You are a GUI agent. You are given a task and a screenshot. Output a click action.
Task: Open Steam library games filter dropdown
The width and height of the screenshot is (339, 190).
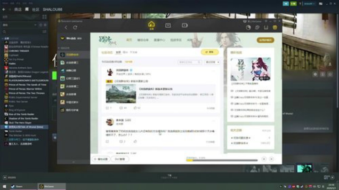point(19,25)
